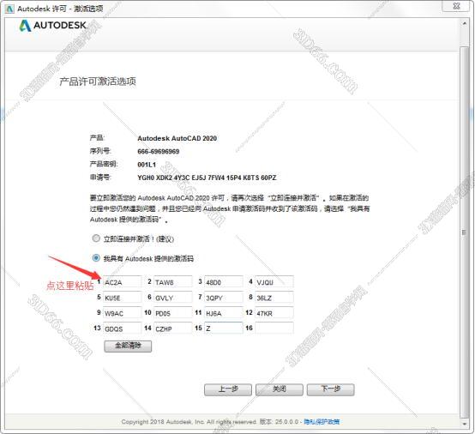475x434 pixels.
Task: Select I have an Autodesk activation code option
Action: (x=96, y=258)
